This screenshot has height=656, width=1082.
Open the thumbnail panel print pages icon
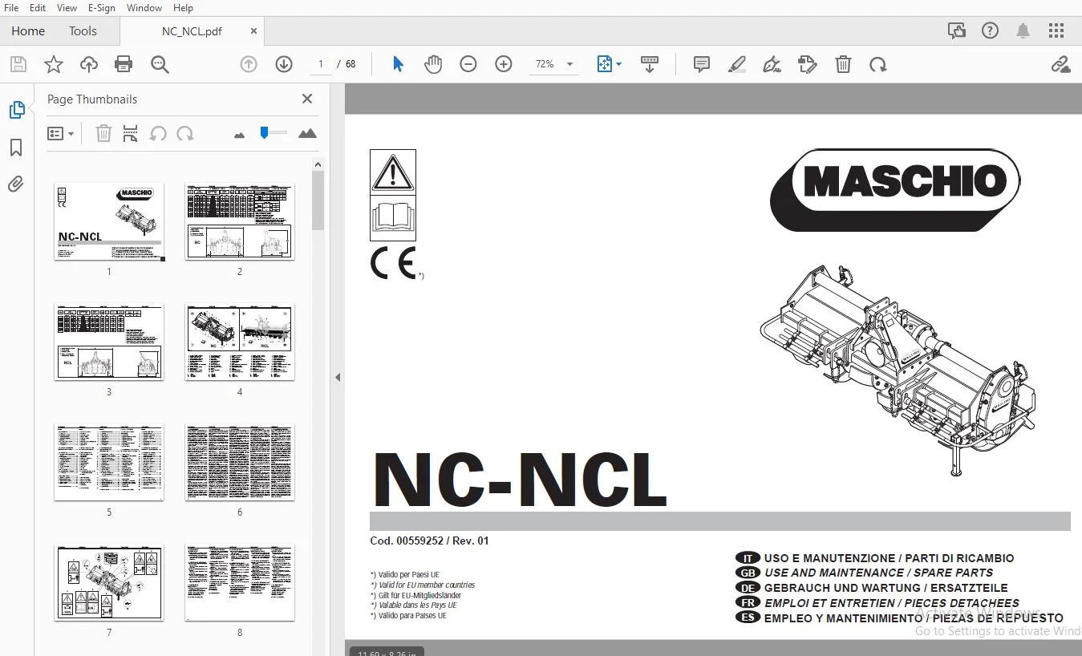(131, 133)
